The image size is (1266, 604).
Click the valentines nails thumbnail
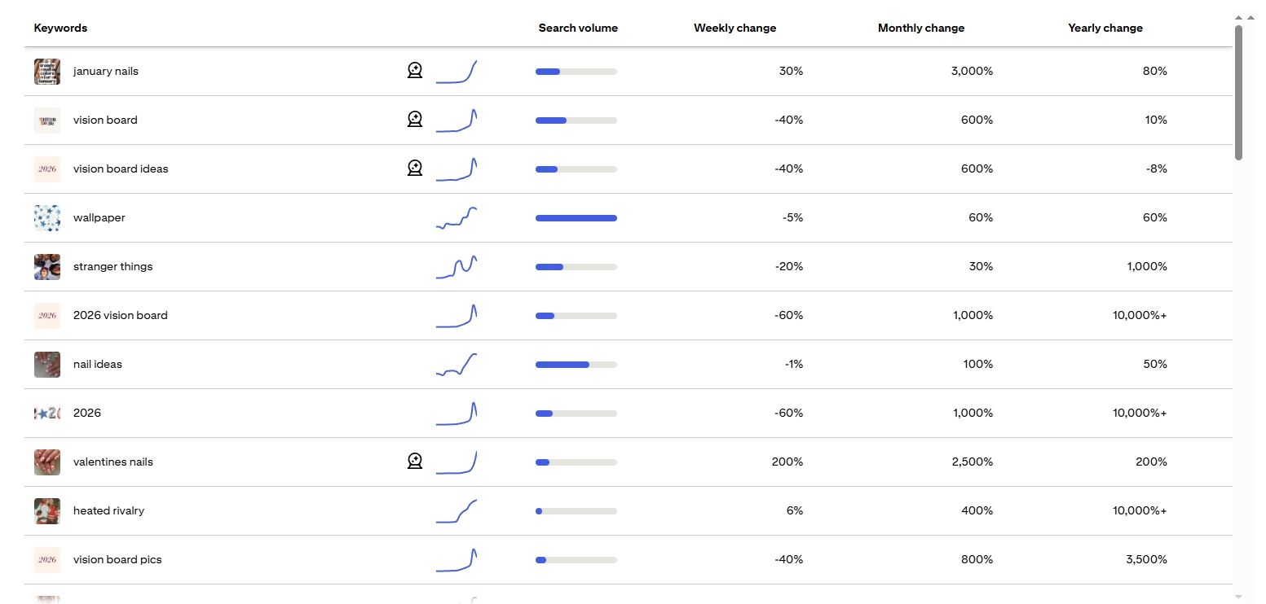coord(47,462)
